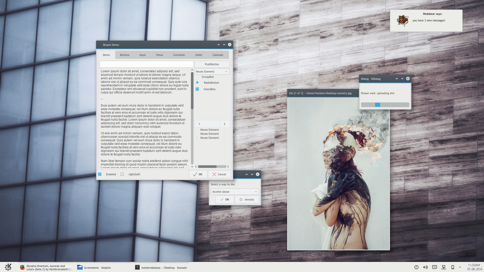Close the Bespin Demo window
The image size is (484, 272).
(230, 45)
